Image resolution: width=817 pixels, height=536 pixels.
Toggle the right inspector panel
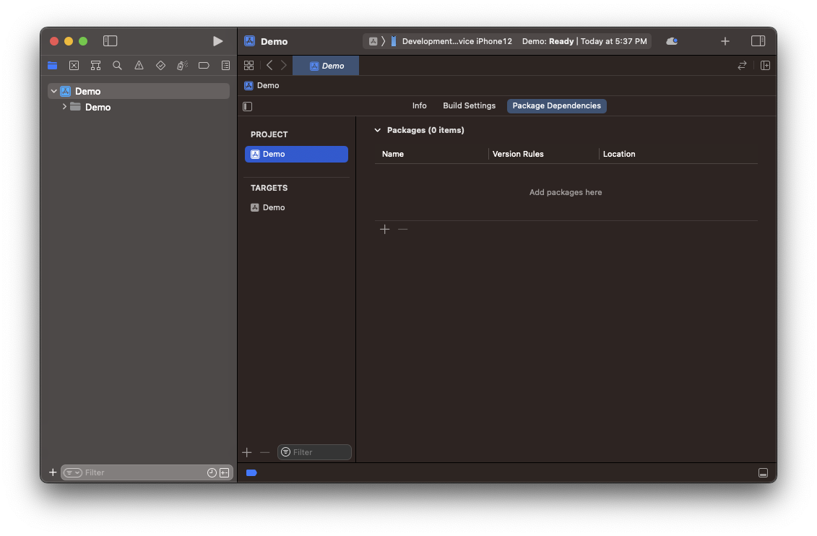point(758,41)
